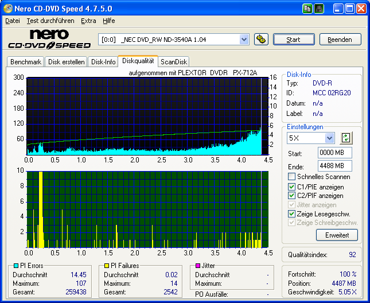Switch to the Benchmark tab
The image size is (370, 303).
tap(26, 61)
